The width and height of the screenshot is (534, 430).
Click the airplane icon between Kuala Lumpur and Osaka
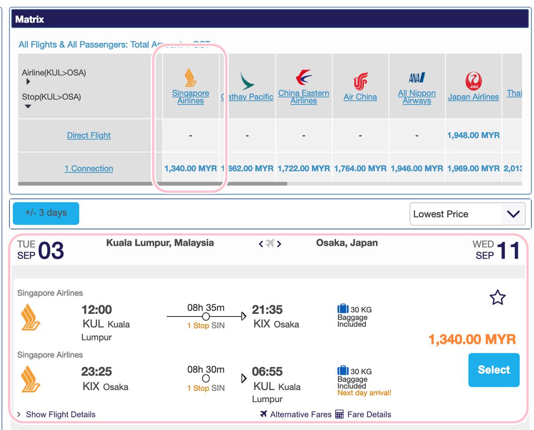(270, 243)
